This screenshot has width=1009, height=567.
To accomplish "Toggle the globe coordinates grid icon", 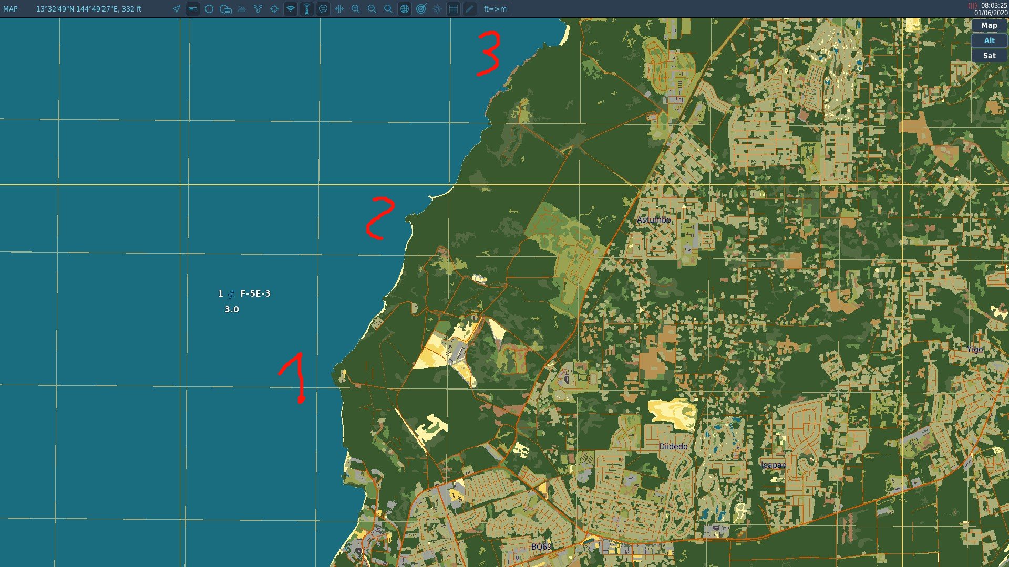I will [x=405, y=9].
